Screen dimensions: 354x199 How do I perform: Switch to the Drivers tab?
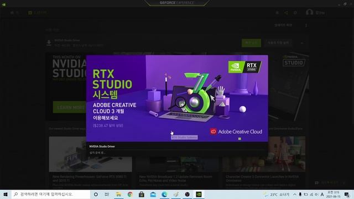[x=38, y=13]
